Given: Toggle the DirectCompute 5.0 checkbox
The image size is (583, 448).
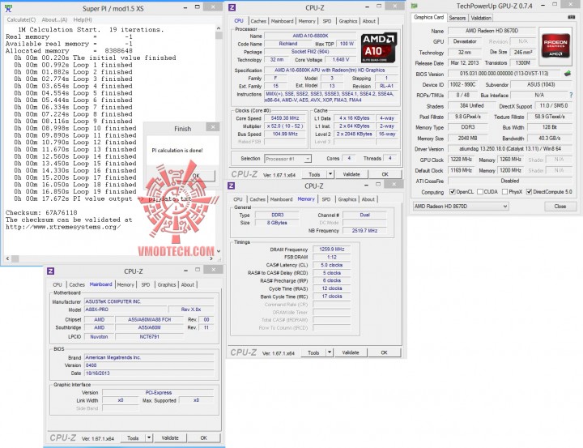Looking at the screenshot, I should (x=529, y=192).
